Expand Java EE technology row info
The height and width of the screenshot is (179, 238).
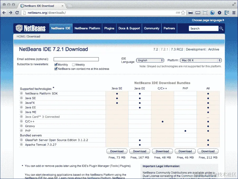[21, 107]
